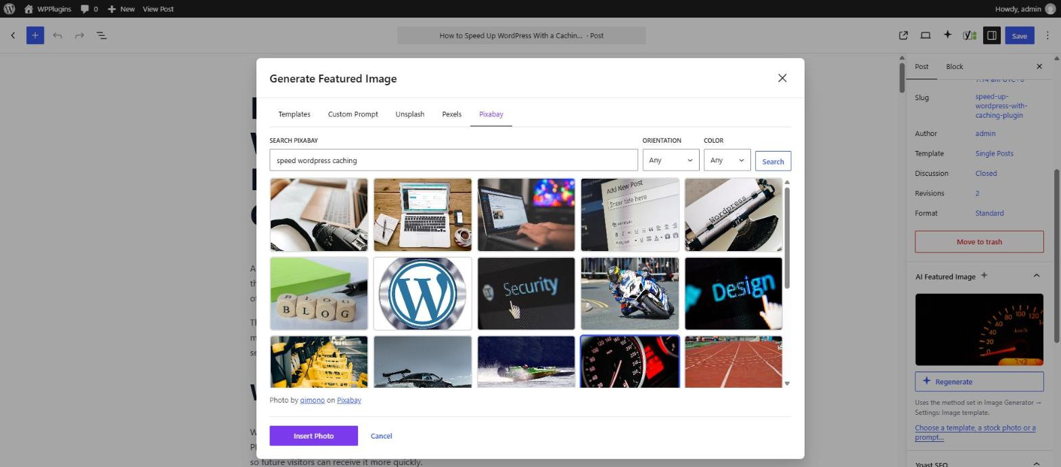Select the Block tab in sidebar
This screenshot has width=1061, height=467.
click(x=954, y=66)
